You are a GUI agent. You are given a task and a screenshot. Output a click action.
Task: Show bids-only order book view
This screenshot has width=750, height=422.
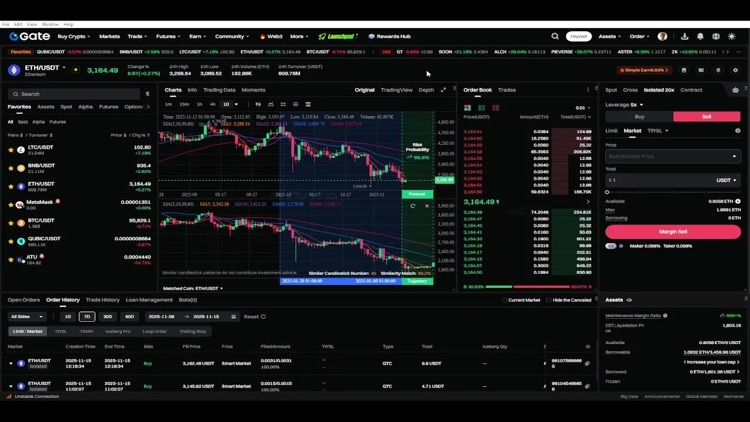[x=482, y=108]
